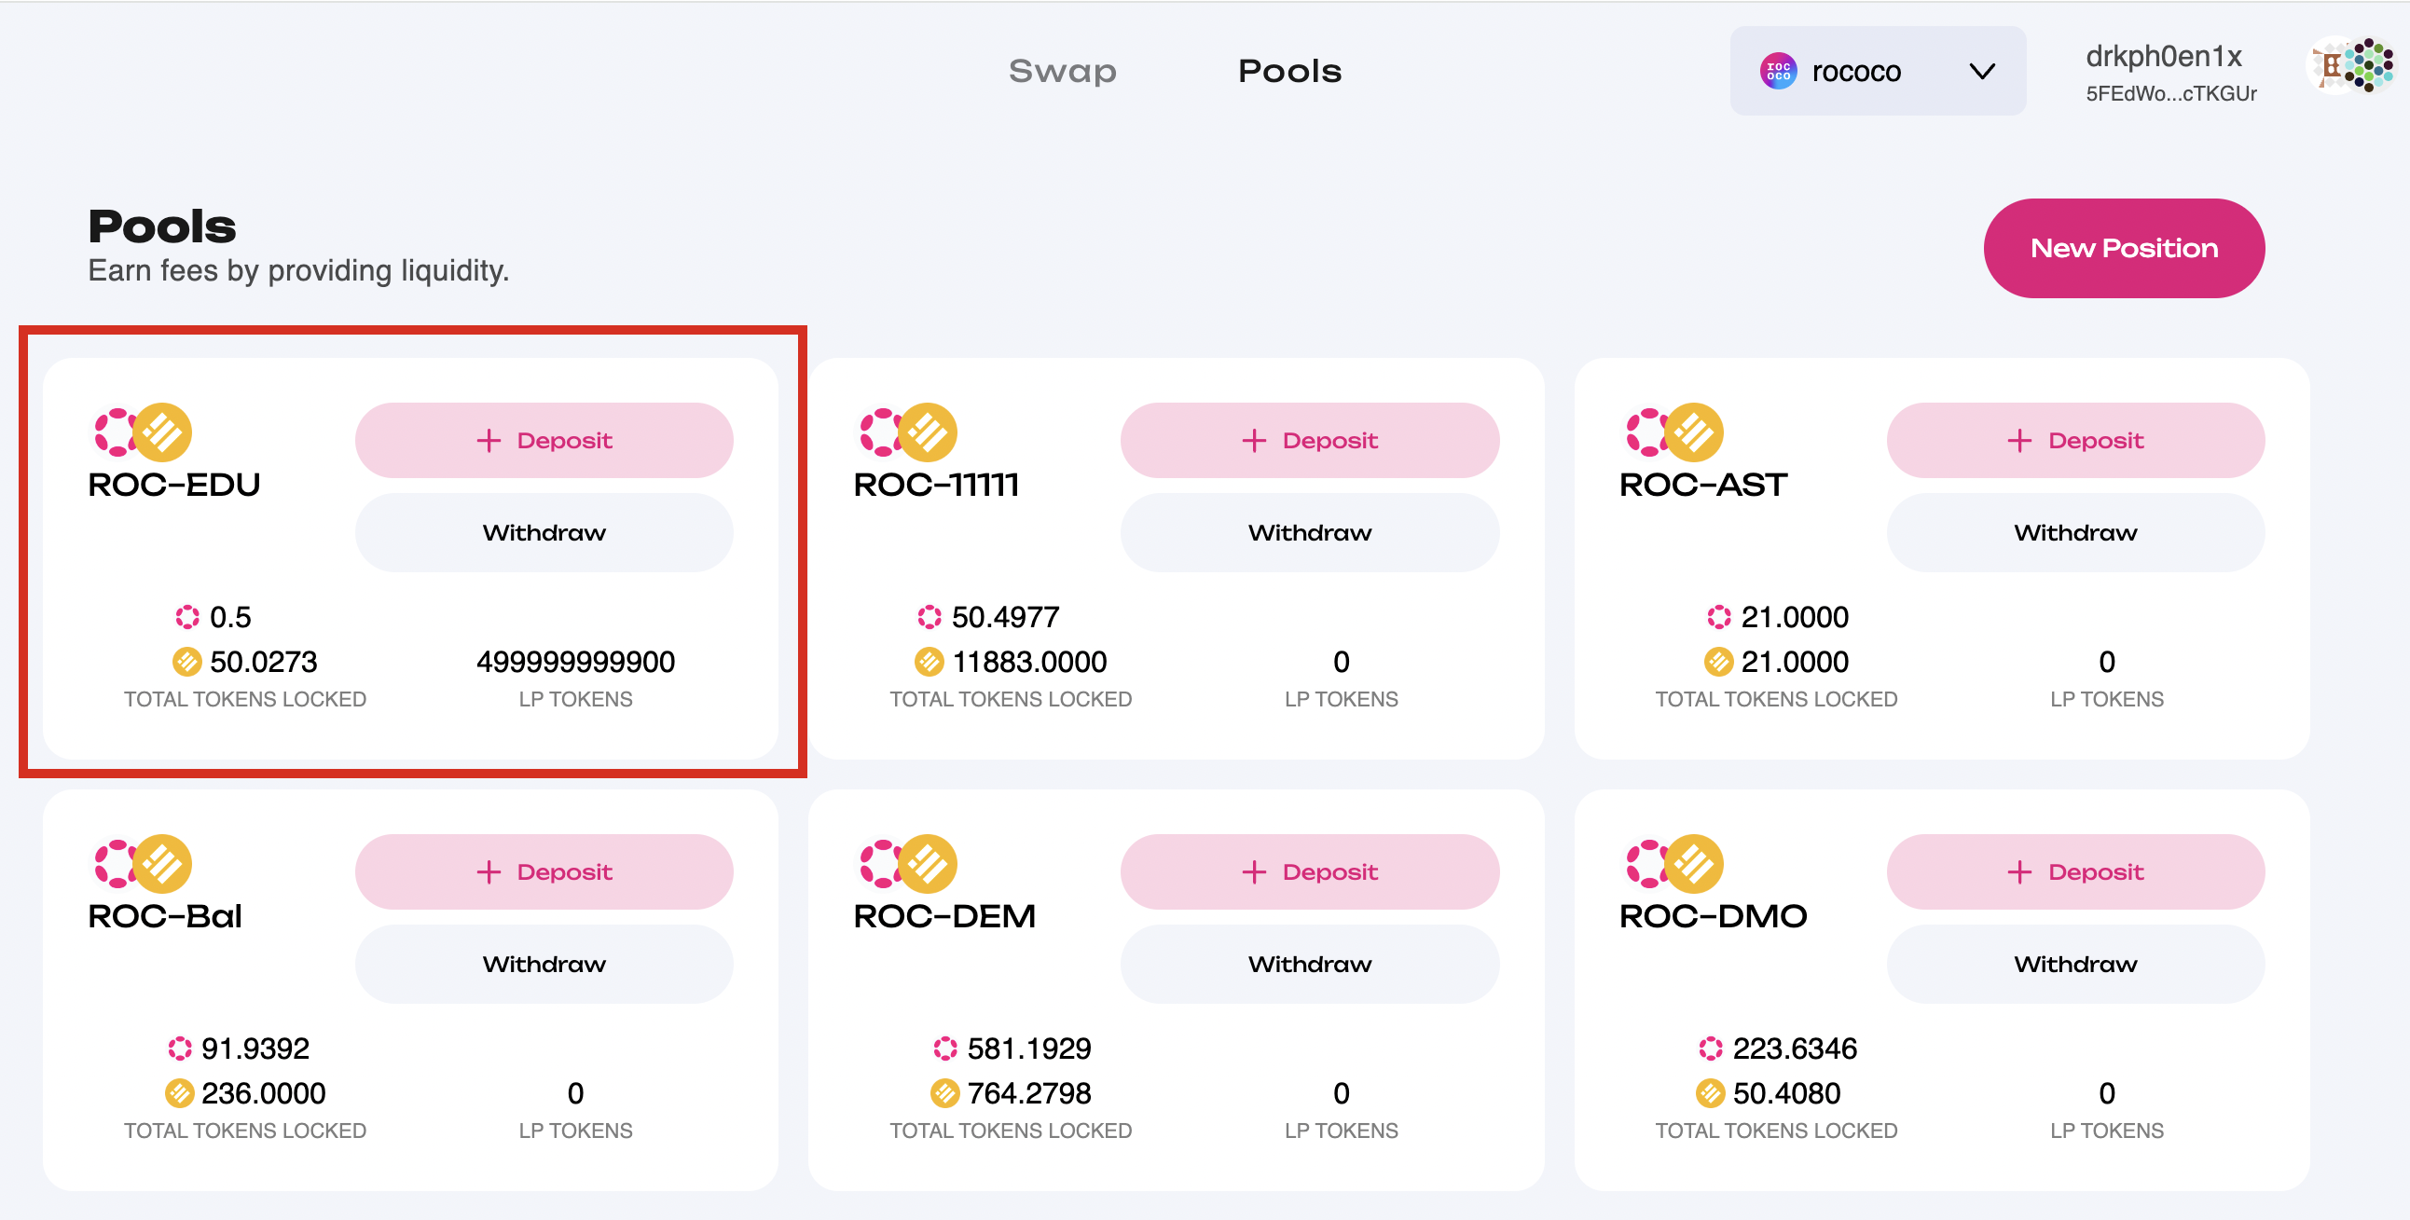
Task: Select the Pools tab
Action: [x=1291, y=70]
